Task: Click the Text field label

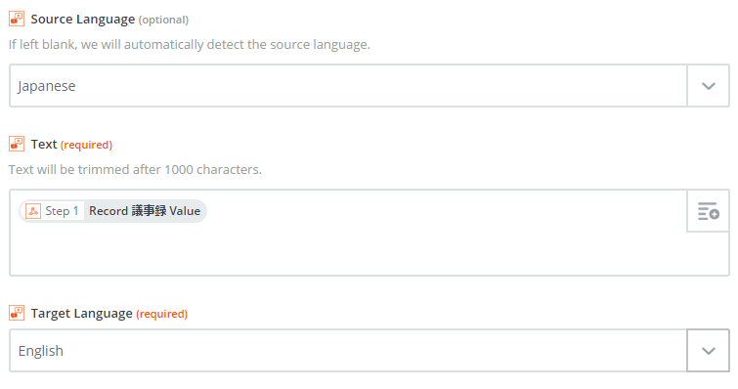Action: tap(44, 145)
